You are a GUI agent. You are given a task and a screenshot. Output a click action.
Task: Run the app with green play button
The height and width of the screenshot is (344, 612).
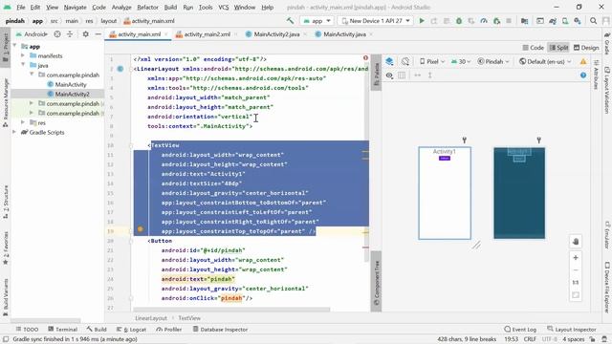tap(422, 21)
